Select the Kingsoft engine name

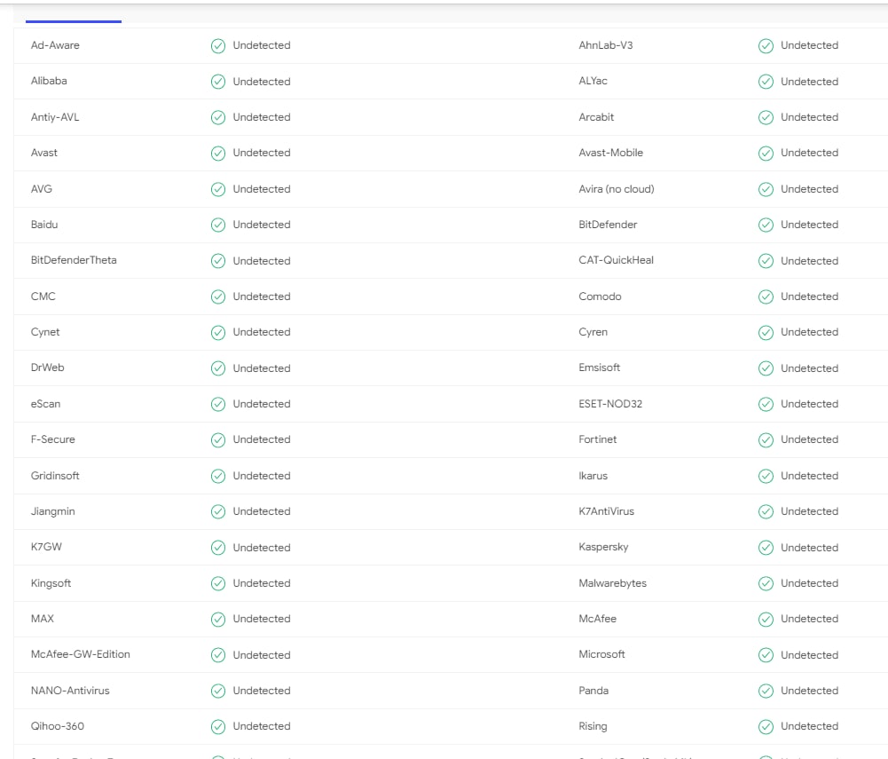[x=51, y=583]
